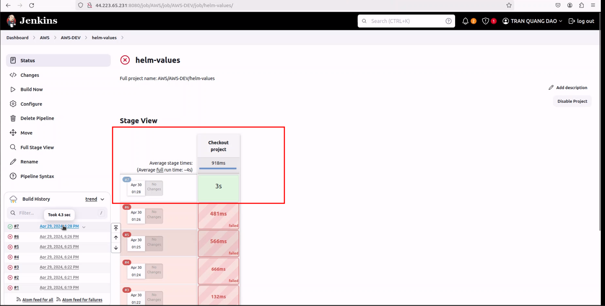Image resolution: width=605 pixels, height=306 pixels.
Task: Page up in build history arrow
Action: pyautogui.click(x=116, y=238)
